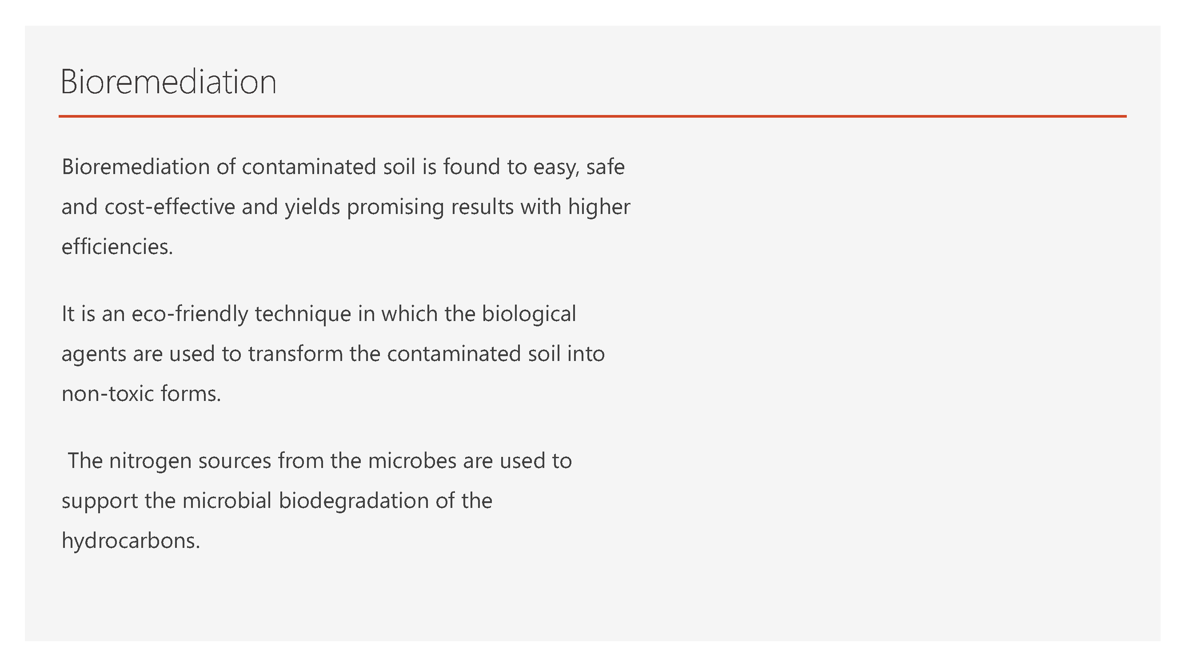Click the line starting 'Bioremediation of contaminated soil'
1185x666 pixels.
(343, 167)
